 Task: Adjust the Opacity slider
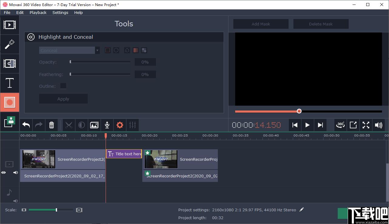pos(100,62)
